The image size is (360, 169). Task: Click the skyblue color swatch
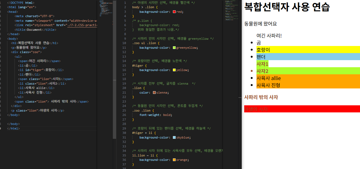tap(174, 137)
